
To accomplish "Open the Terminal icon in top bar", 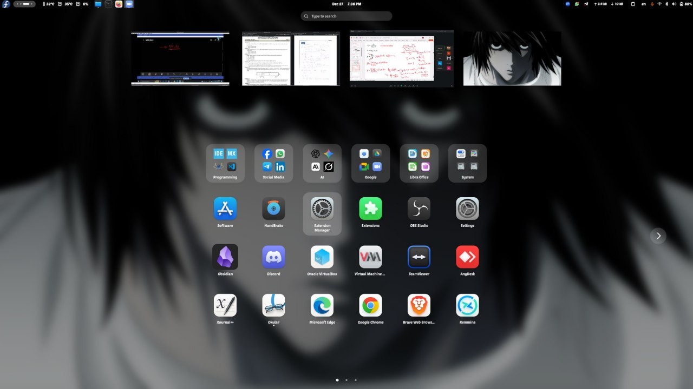I will [108, 4].
